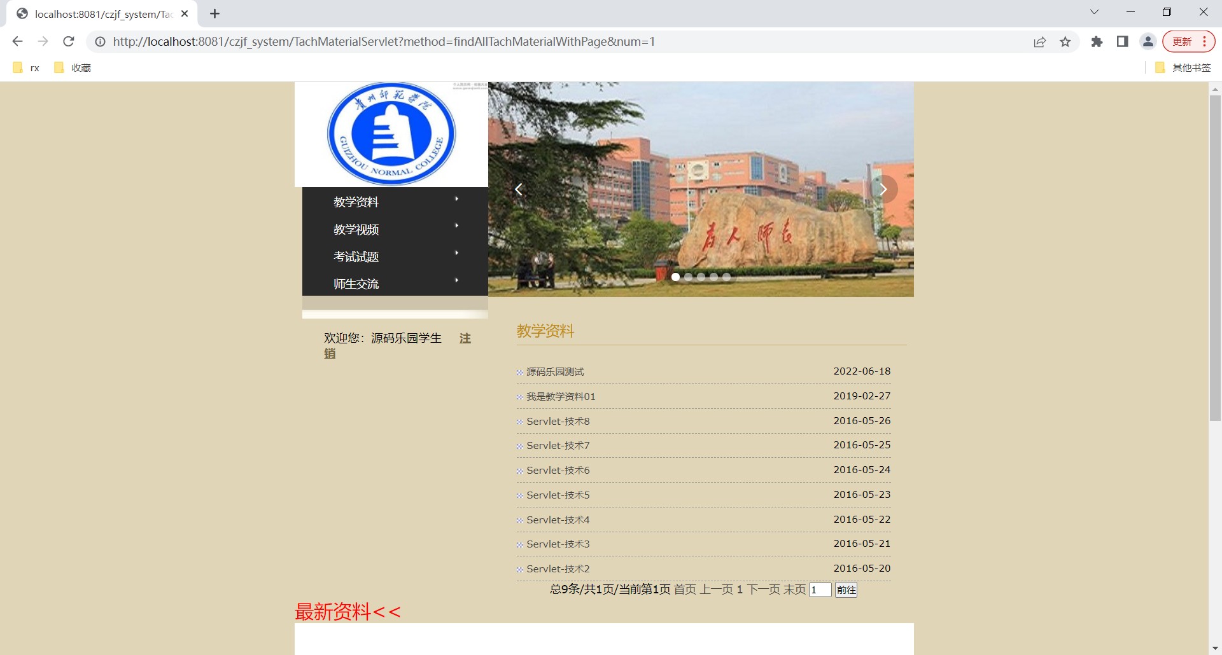Open the 考试试题 menu item
Image resolution: width=1222 pixels, height=655 pixels.
click(x=356, y=257)
